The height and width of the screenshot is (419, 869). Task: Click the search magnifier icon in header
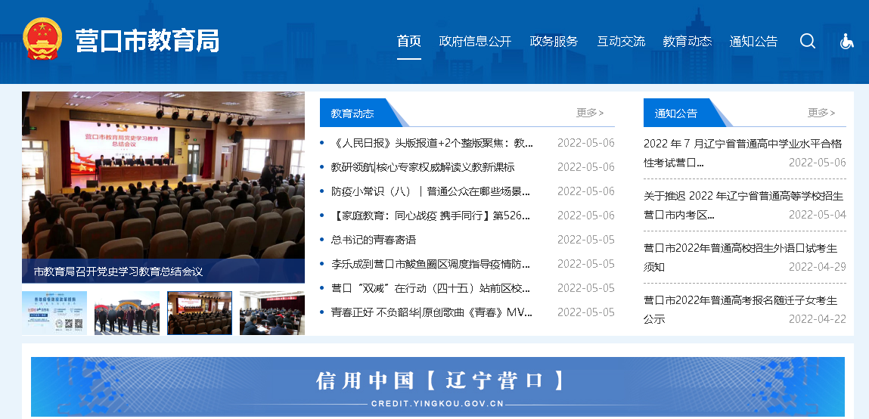[808, 41]
